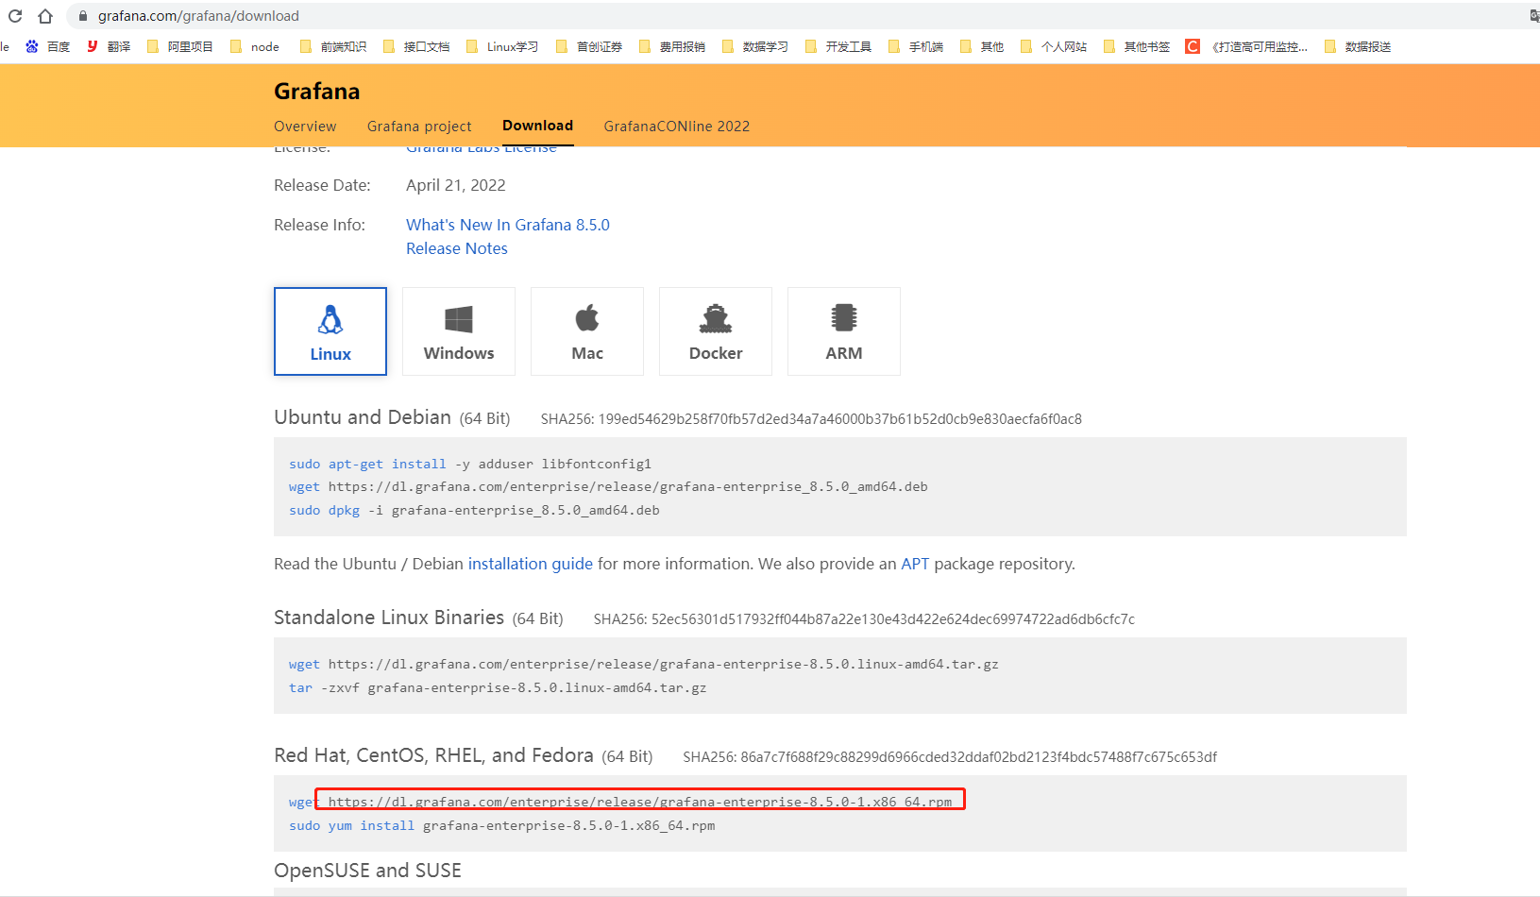Open the 百度 bookmark

(47, 46)
